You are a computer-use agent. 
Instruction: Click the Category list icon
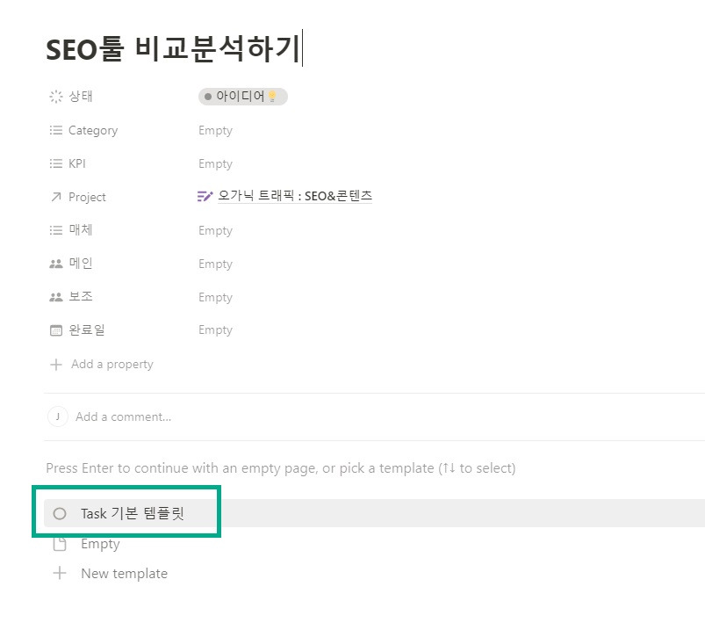point(56,130)
